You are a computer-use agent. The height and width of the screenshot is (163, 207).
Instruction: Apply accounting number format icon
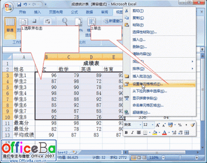pos(170,125)
